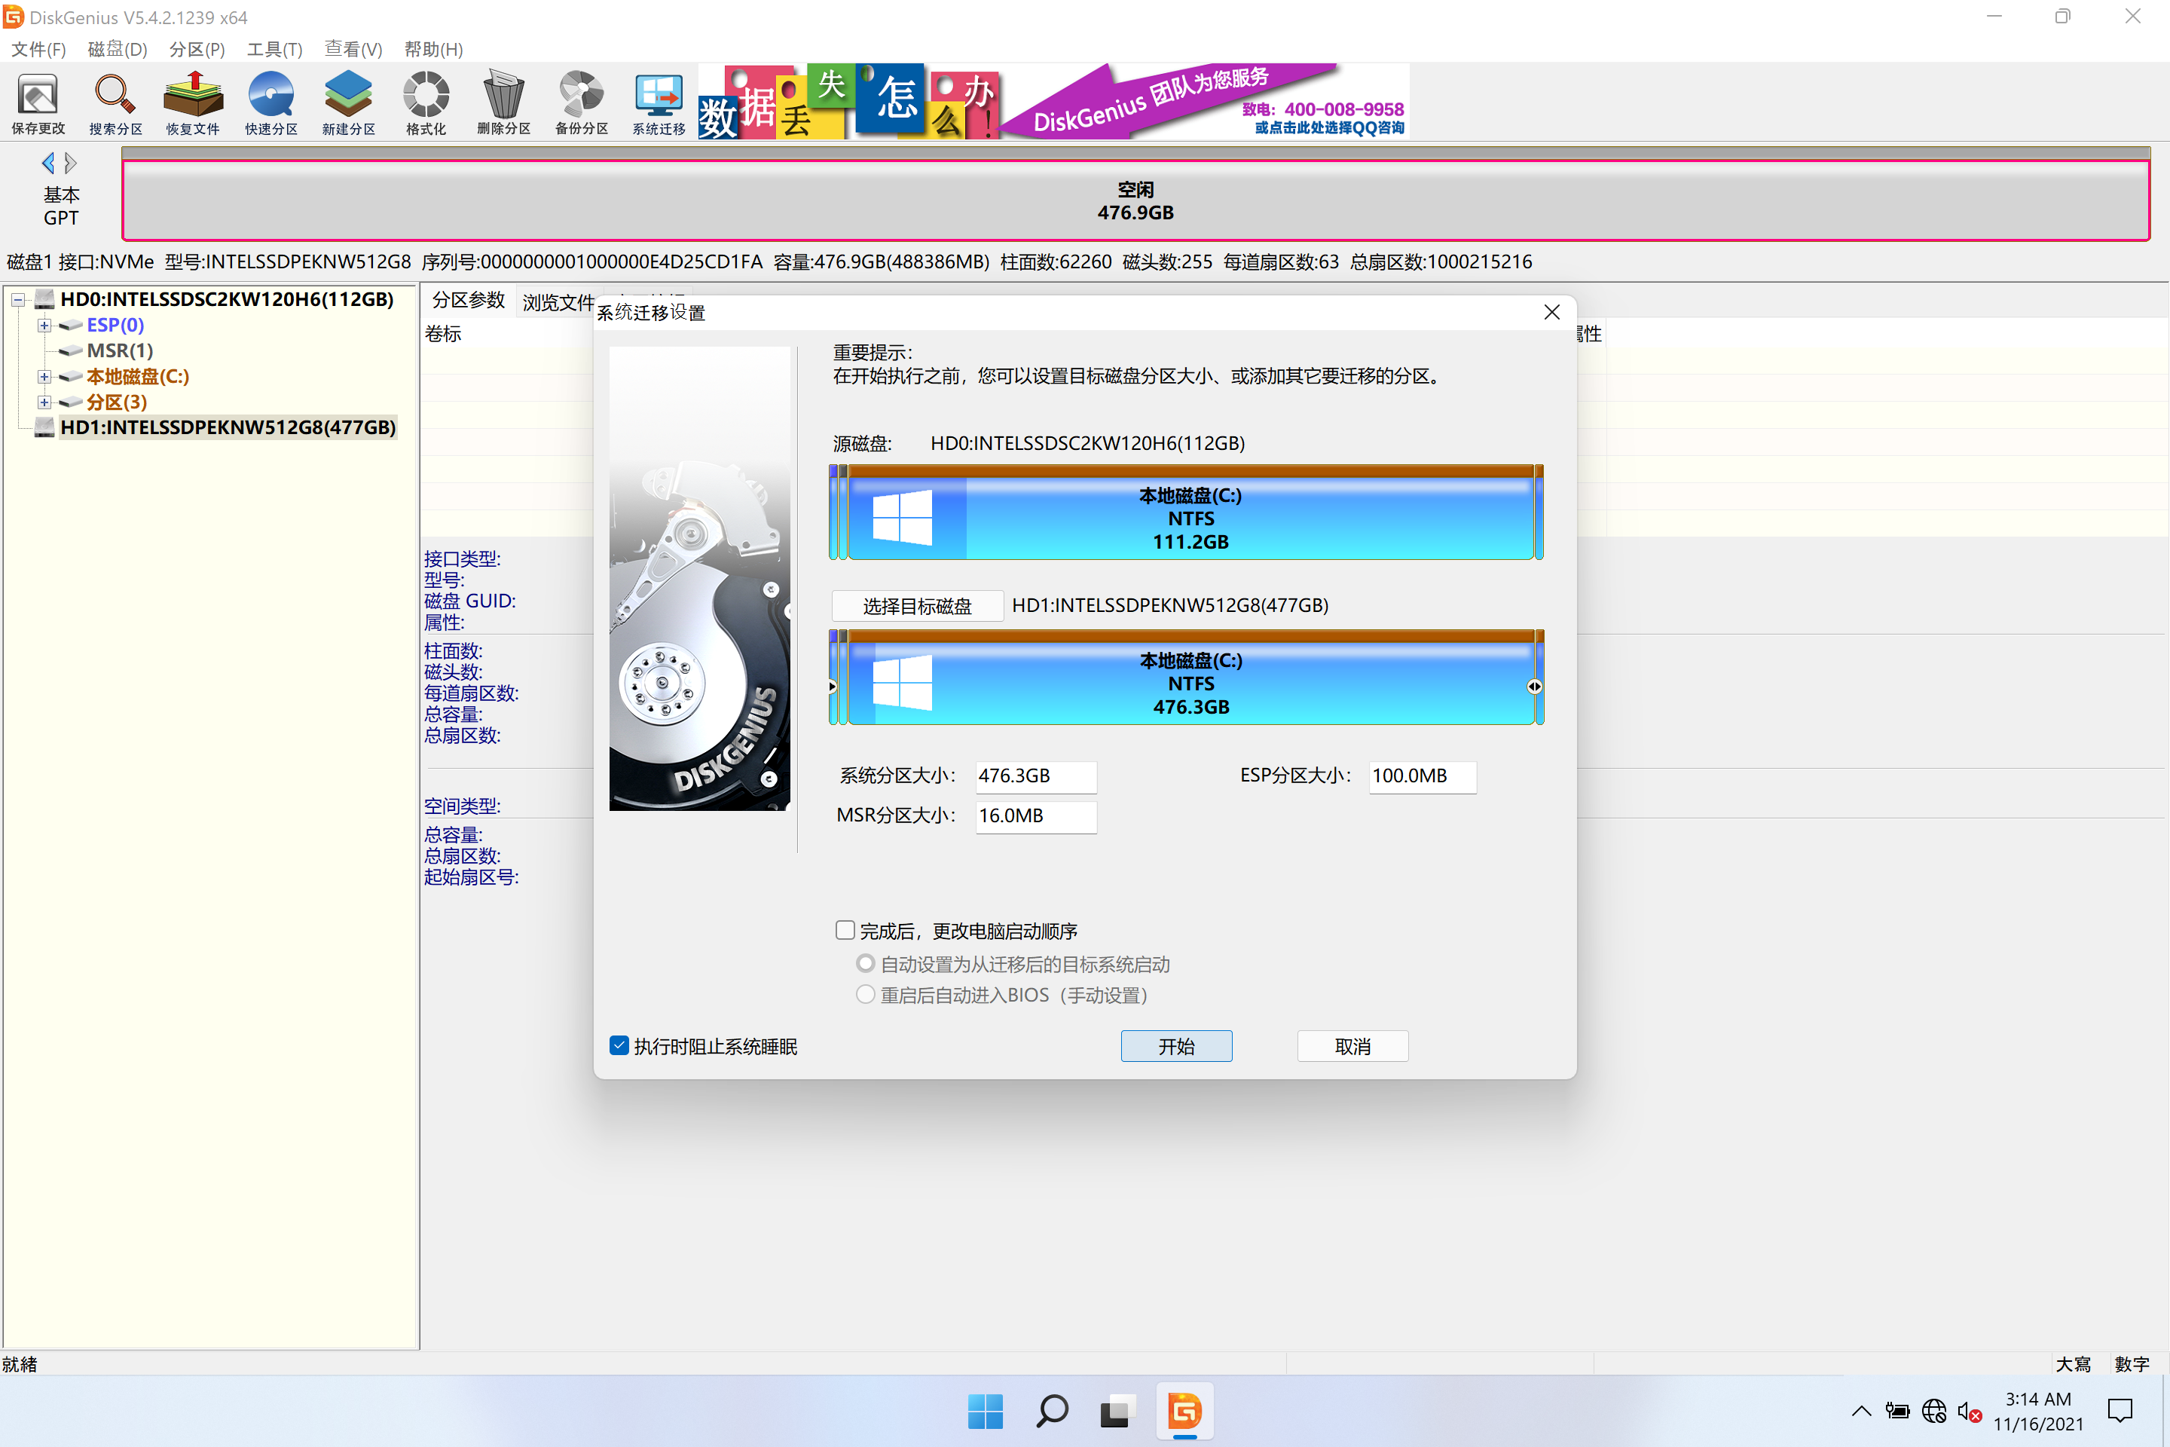Select HD0:INTELSSDSC2KW120H6(112GB) in the tree

[226, 299]
